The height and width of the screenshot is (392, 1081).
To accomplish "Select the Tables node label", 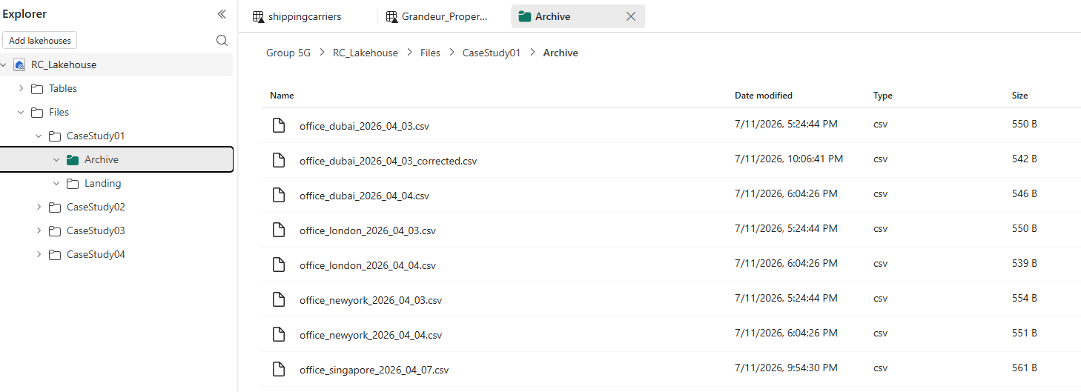I will (63, 88).
